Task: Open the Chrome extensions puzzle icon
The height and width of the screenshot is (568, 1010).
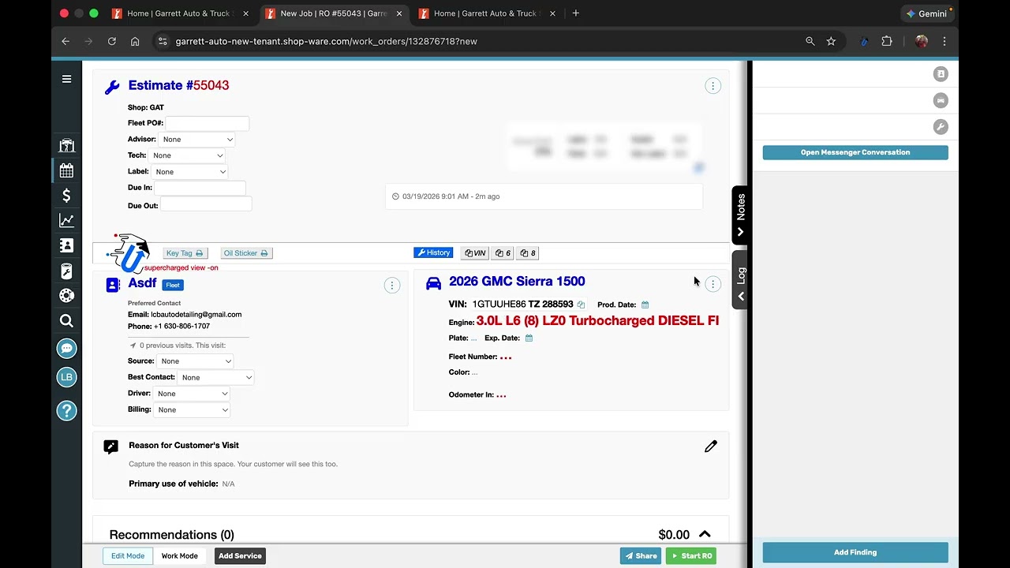Action: [887, 41]
